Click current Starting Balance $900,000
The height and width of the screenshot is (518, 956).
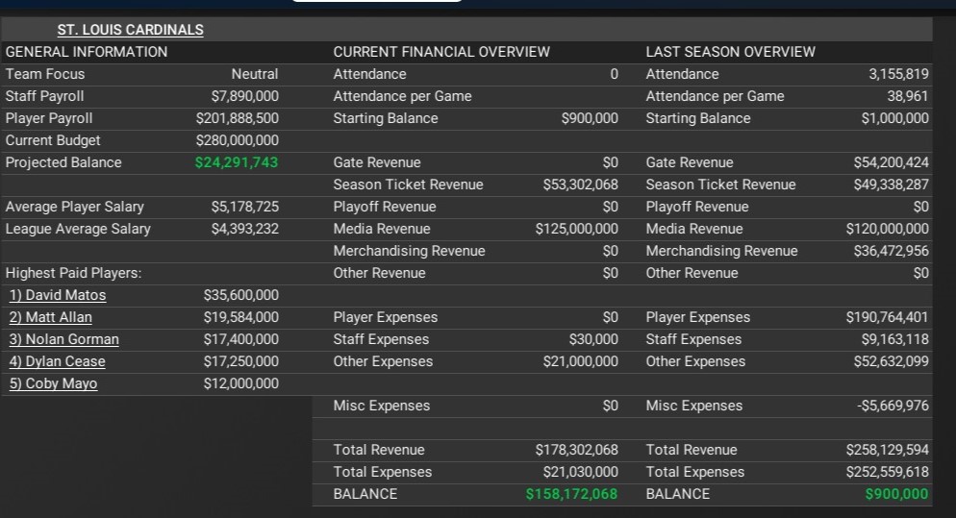point(590,118)
